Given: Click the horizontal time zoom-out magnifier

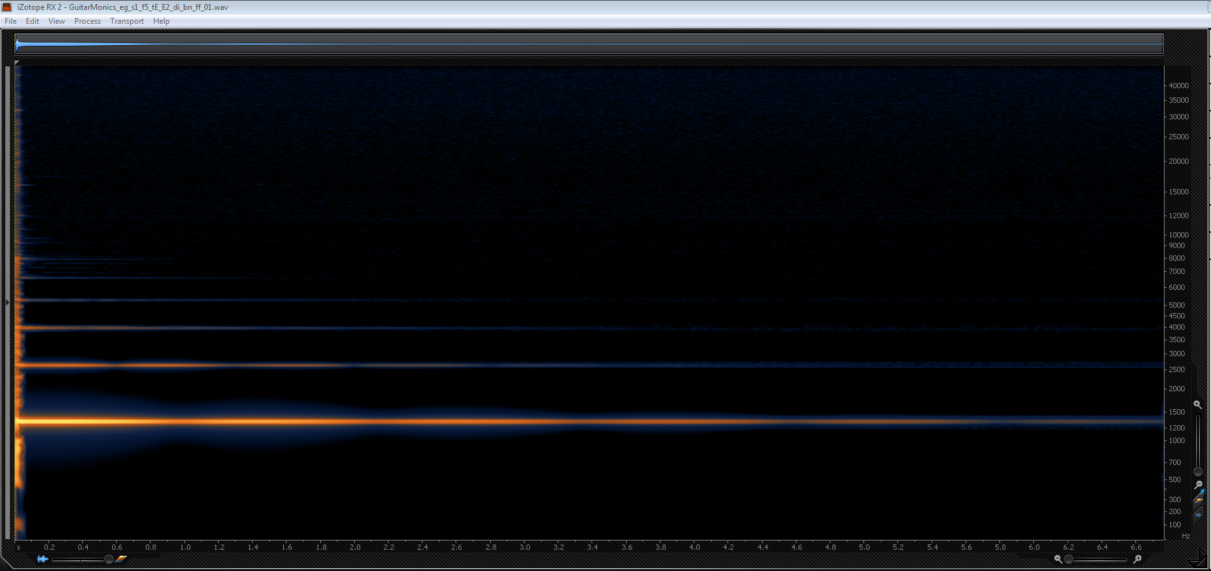Looking at the screenshot, I should coord(1058,559).
